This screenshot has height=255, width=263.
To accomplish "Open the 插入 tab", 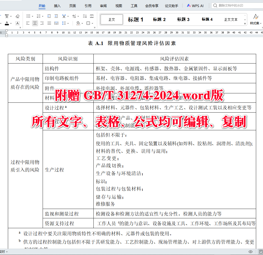I will point(57,6).
